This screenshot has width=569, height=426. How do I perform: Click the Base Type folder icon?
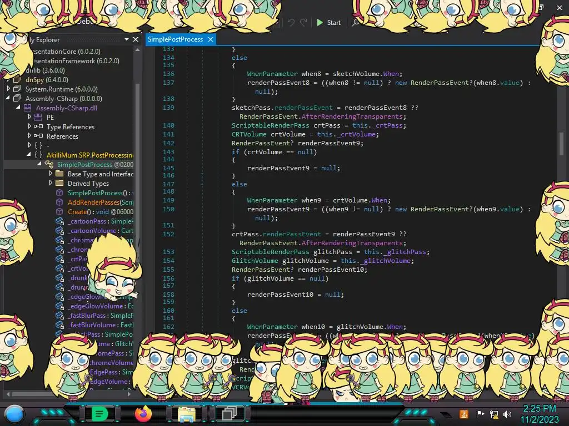click(59, 174)
